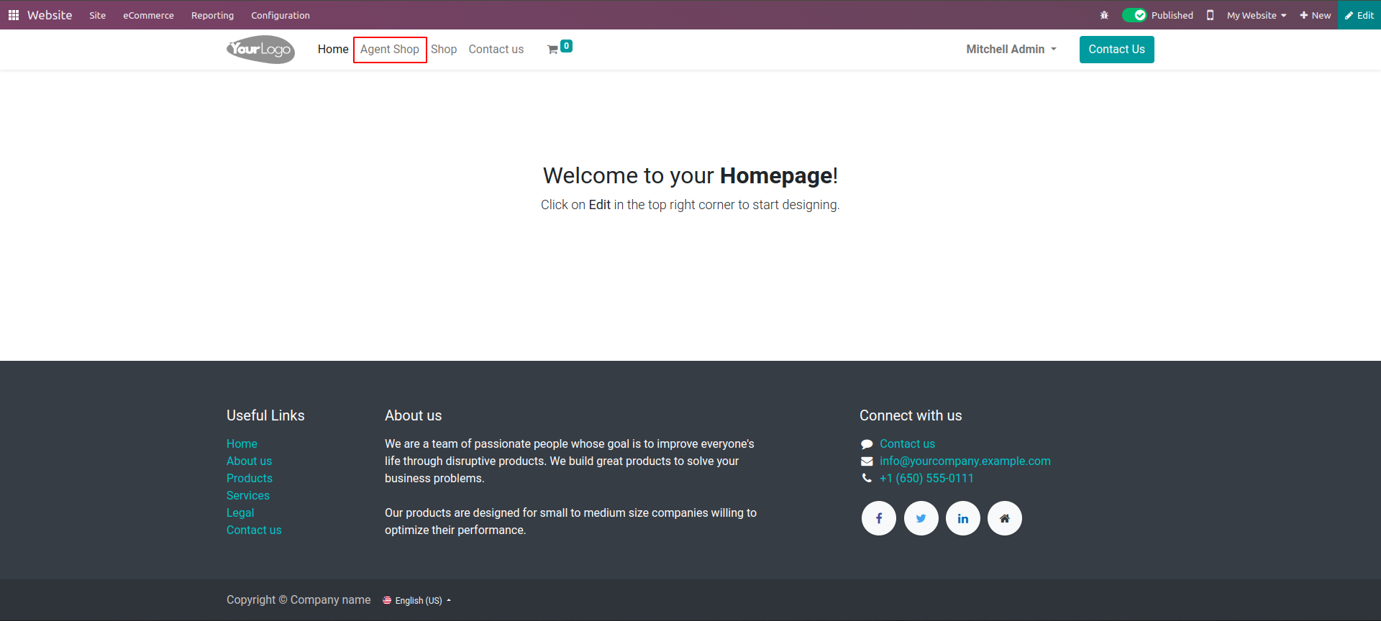Click the YourLogo image
The height and width of the screenshot is (621, 1381).
(x=260, y=49)
